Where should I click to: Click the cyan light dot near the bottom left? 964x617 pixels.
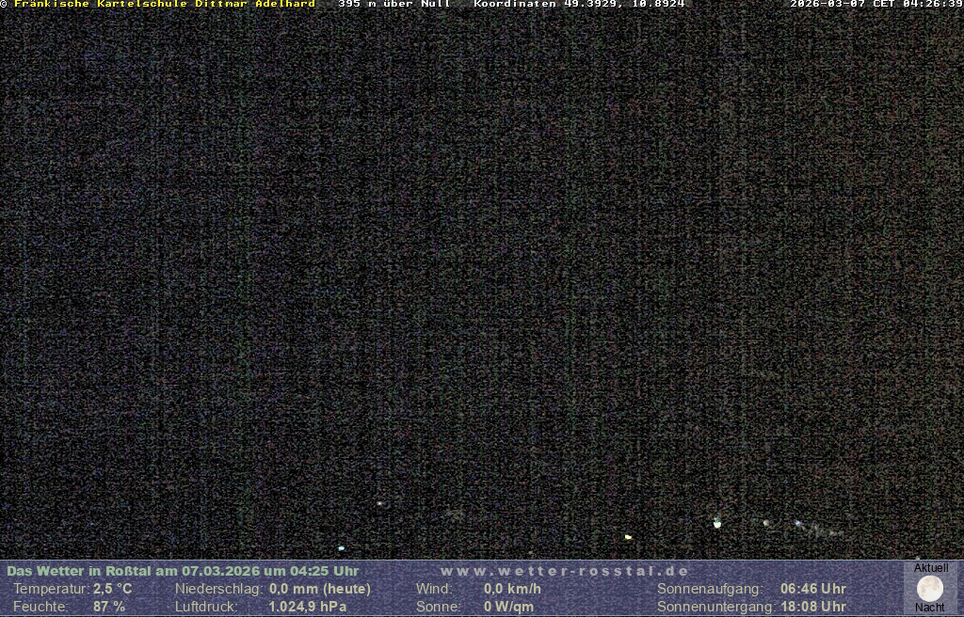(341, 547)
